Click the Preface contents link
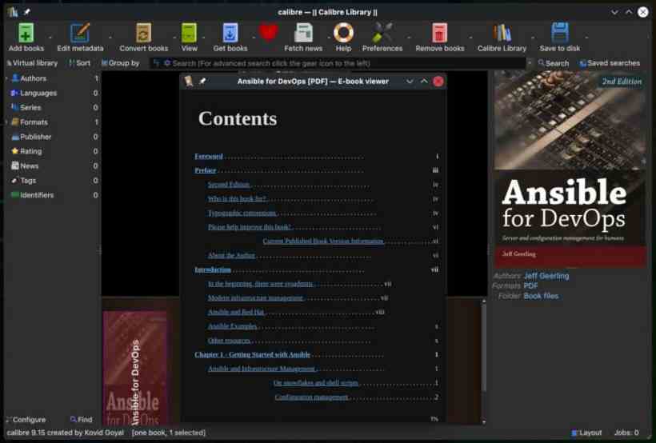Image resolution: width=656 pixels, height=443 pixels. (205, 170)
